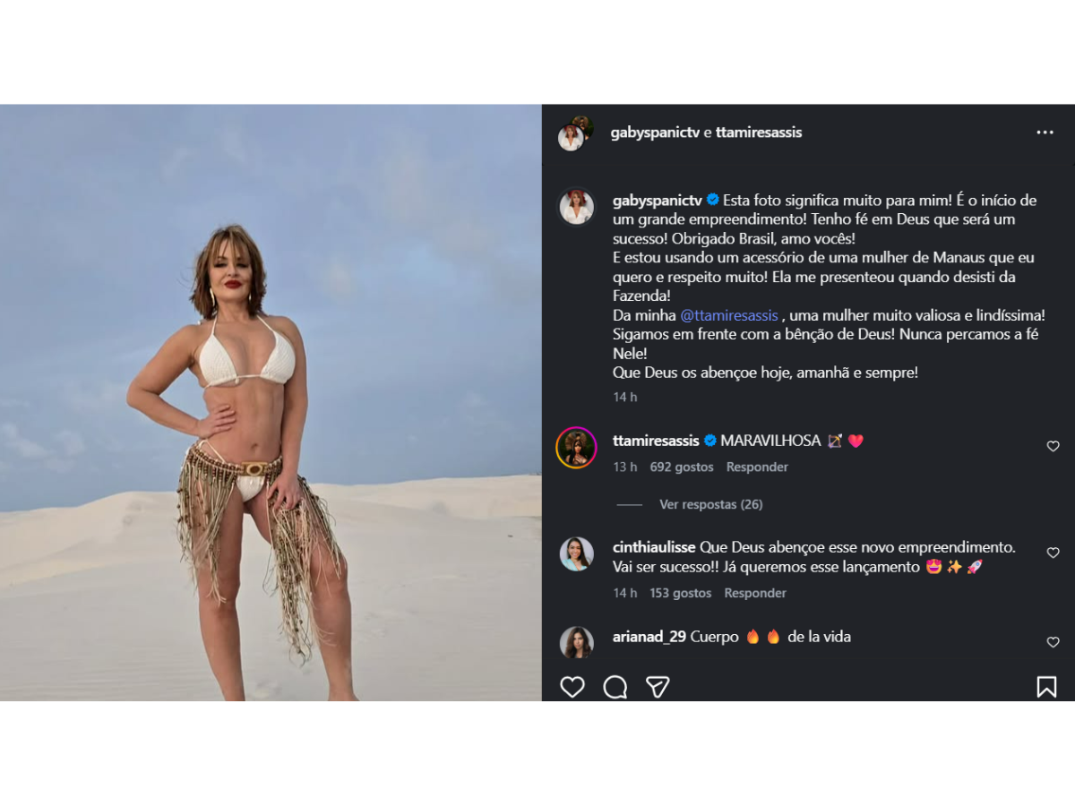Image resolution: width=1075 pixels, height=806 pixels.
Task: Click the cinthiaulisse commenter avatar
Action: tap(576, 553)
